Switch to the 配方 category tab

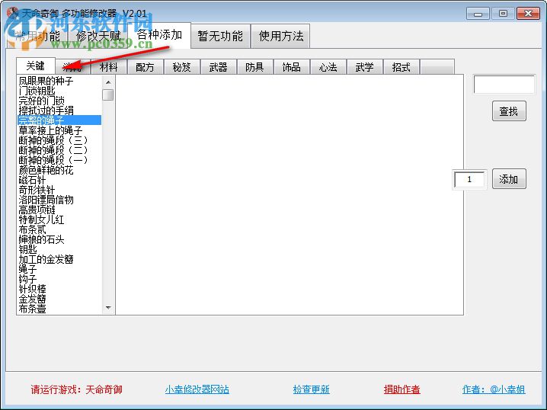click(145, 66)
